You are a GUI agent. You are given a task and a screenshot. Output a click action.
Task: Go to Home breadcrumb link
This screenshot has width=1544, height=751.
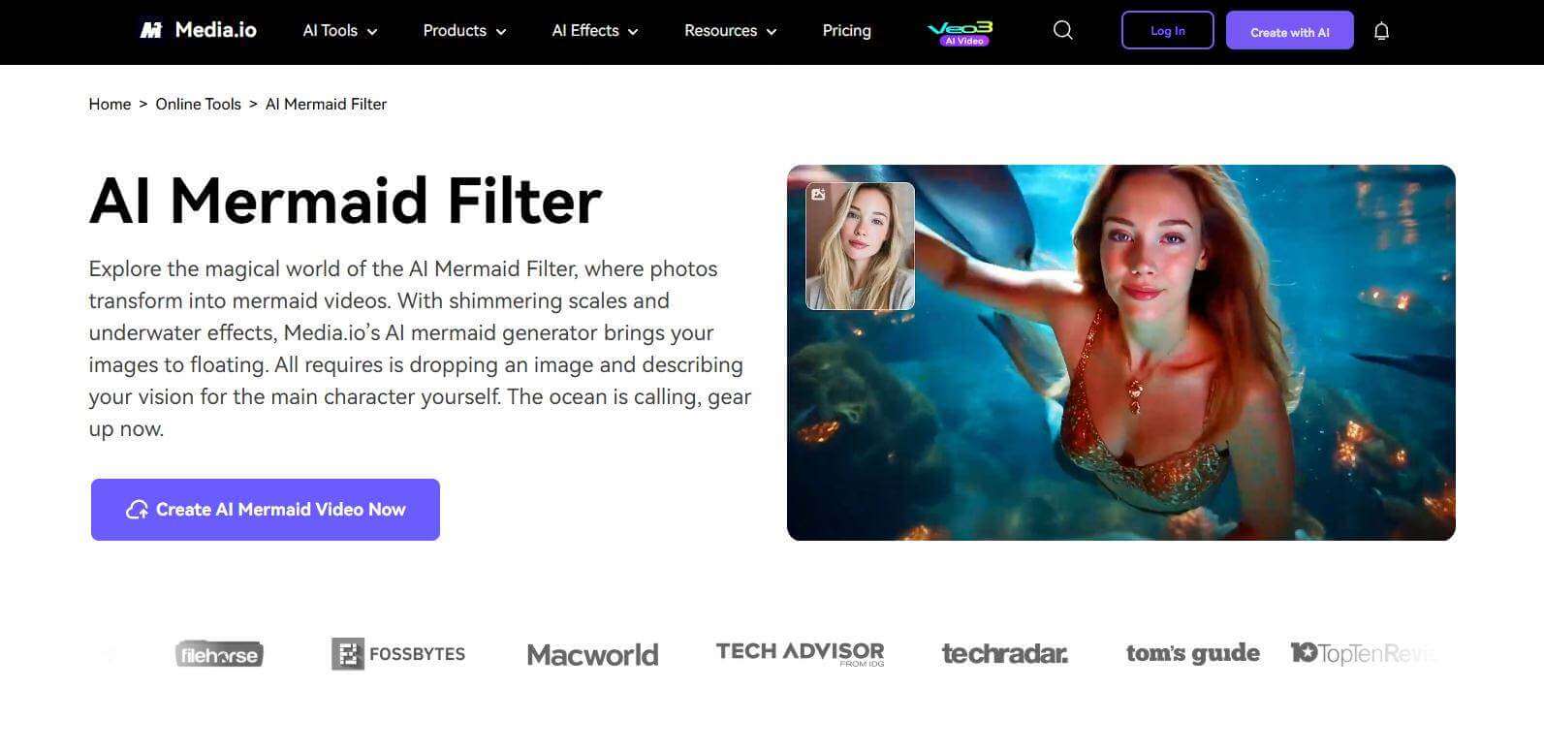point(110,104)
